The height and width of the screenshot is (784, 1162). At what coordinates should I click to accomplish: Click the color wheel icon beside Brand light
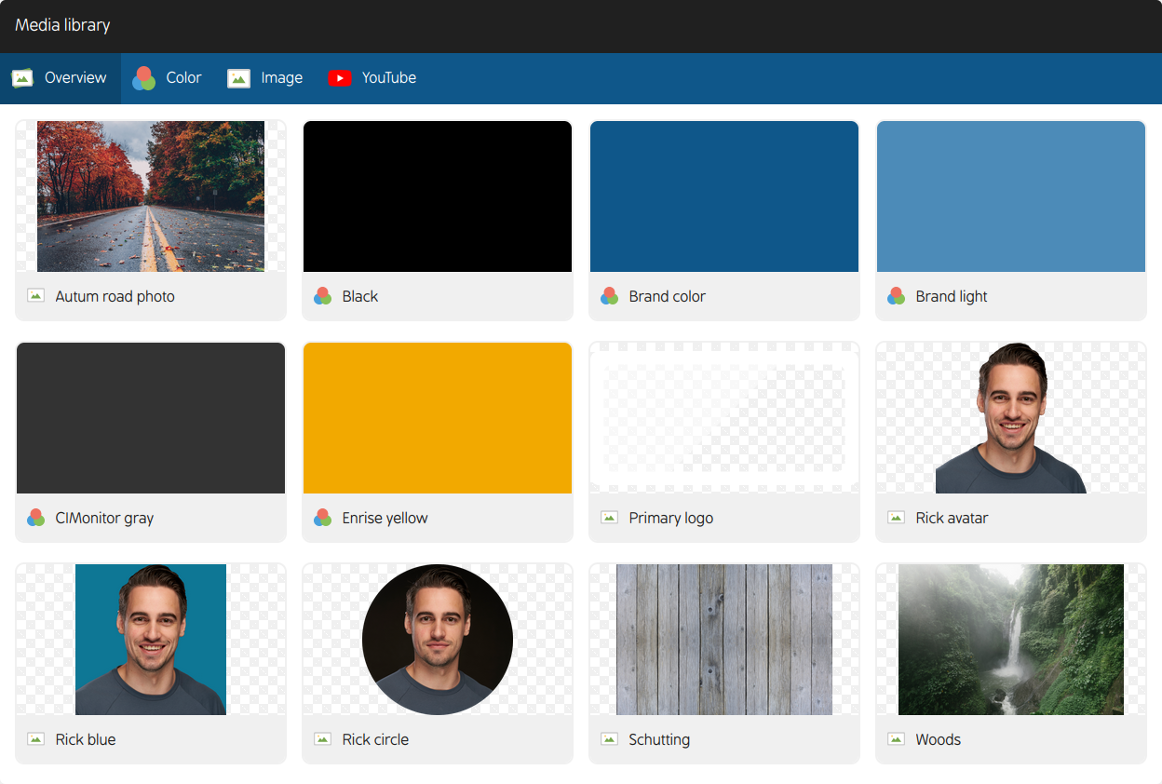(896, 295)
